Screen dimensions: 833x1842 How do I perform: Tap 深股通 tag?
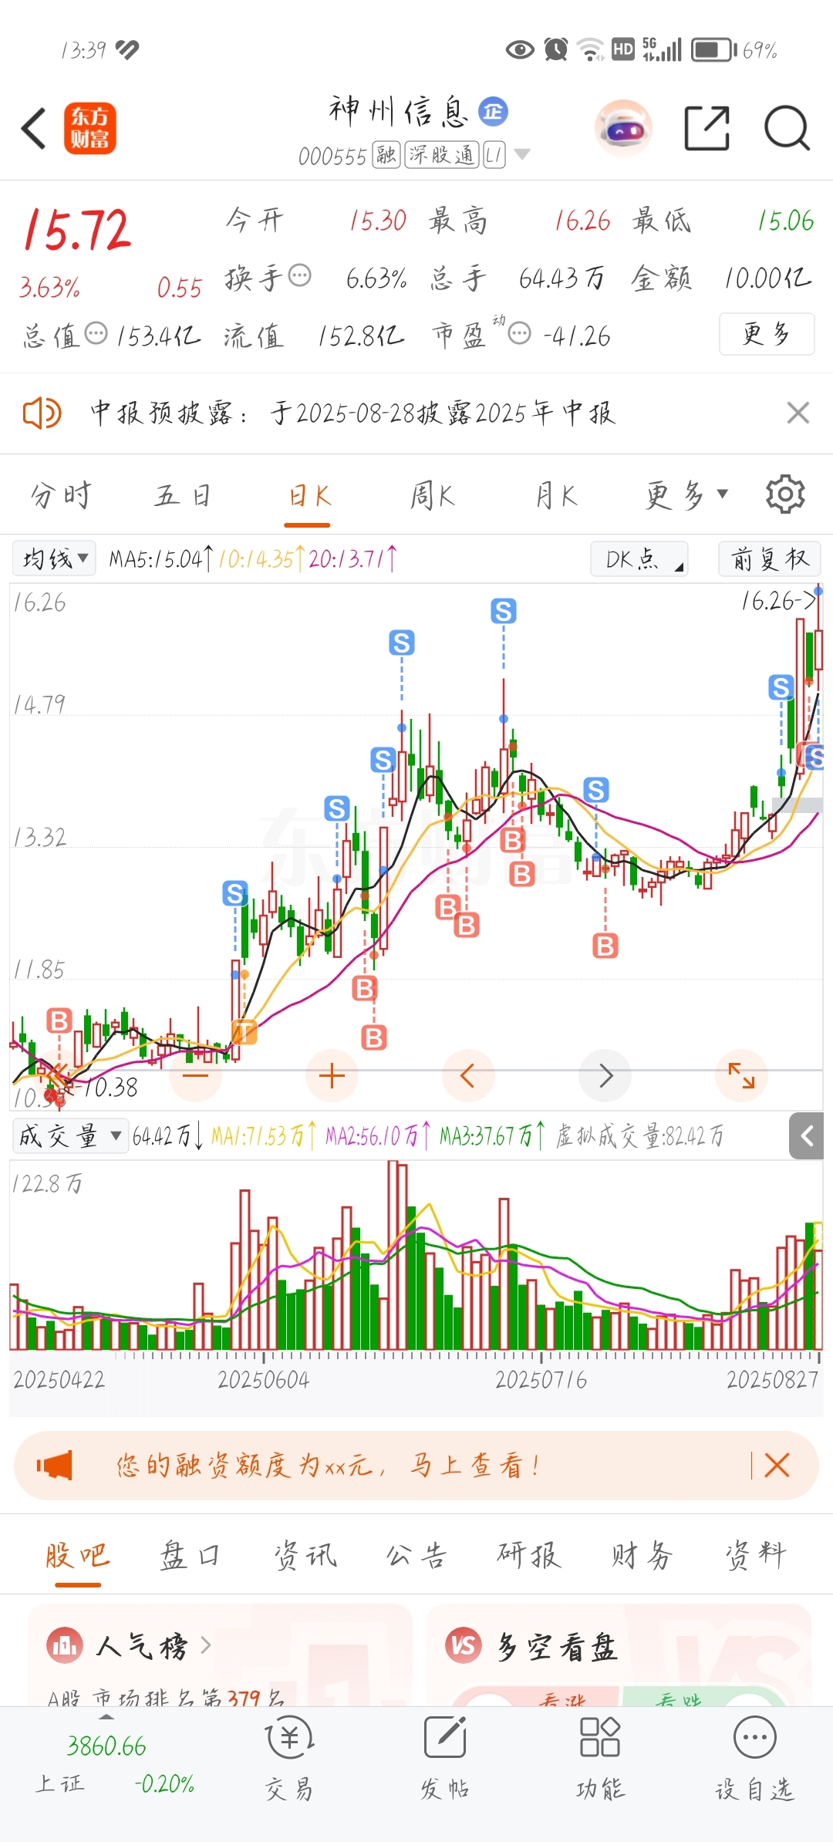tap(442, 155)
